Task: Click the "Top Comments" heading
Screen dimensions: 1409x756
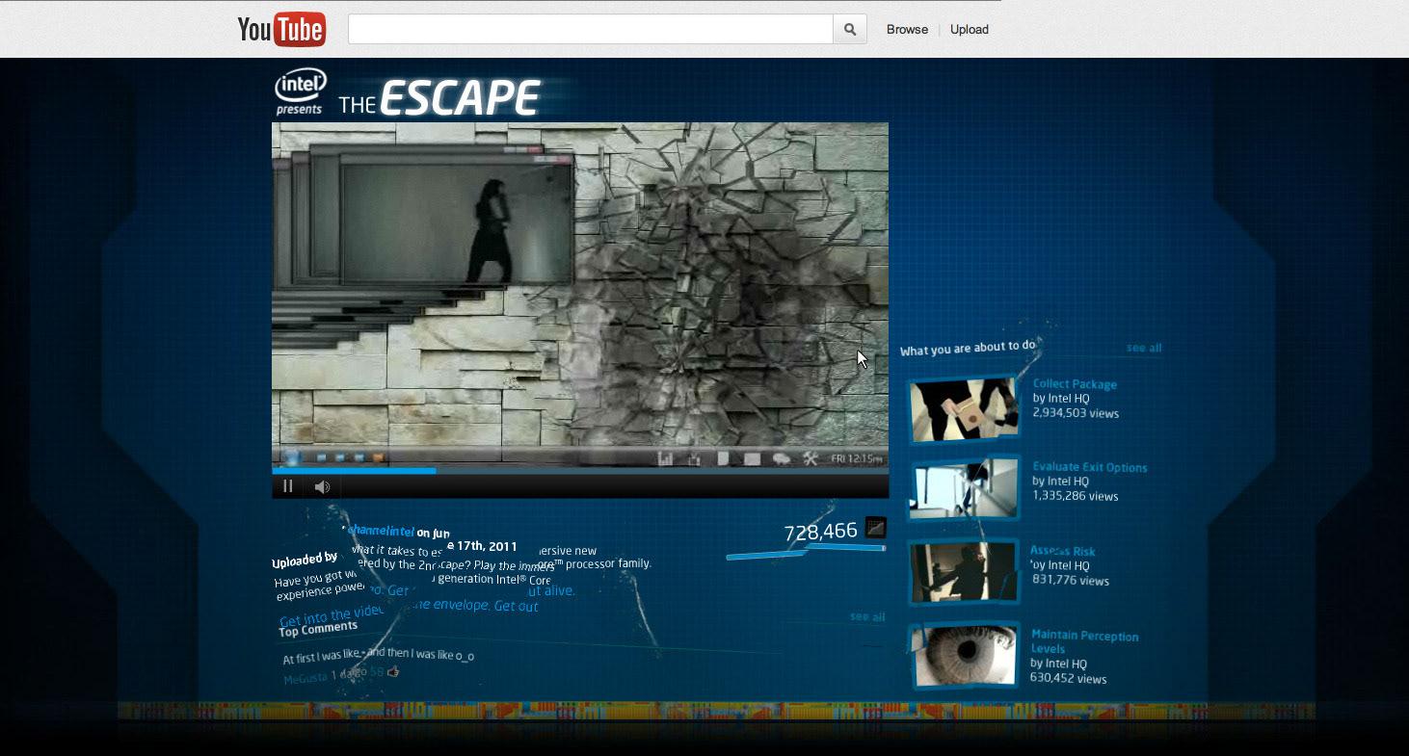Action: click(x=318, y=630)
